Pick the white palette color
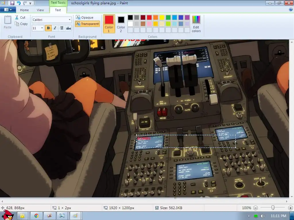This screenshot has width=294, height=220. pyautogui.click(x=130, y=24)
